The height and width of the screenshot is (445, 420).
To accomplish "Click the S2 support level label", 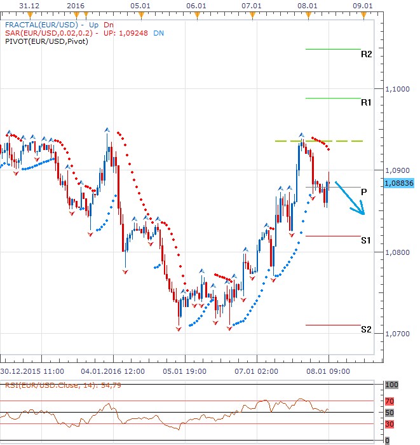I will pyautogui.click(x=366, y=329).
